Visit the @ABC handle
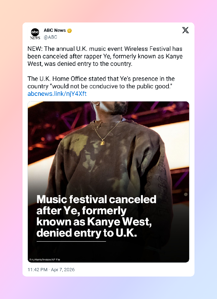217x299 pixels. click(x=50, y=37)
